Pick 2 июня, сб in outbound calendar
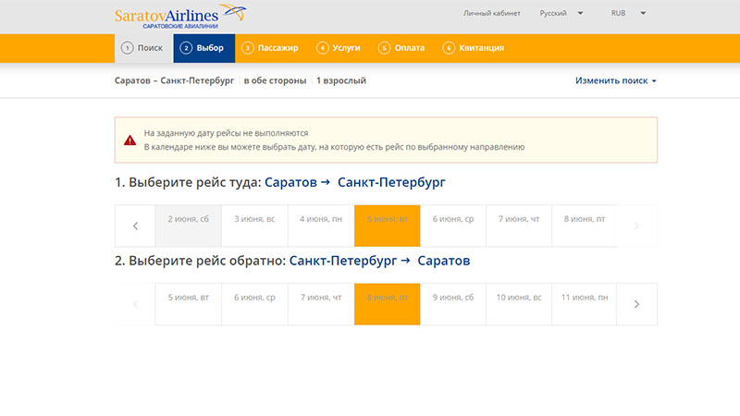 point(188,219)
